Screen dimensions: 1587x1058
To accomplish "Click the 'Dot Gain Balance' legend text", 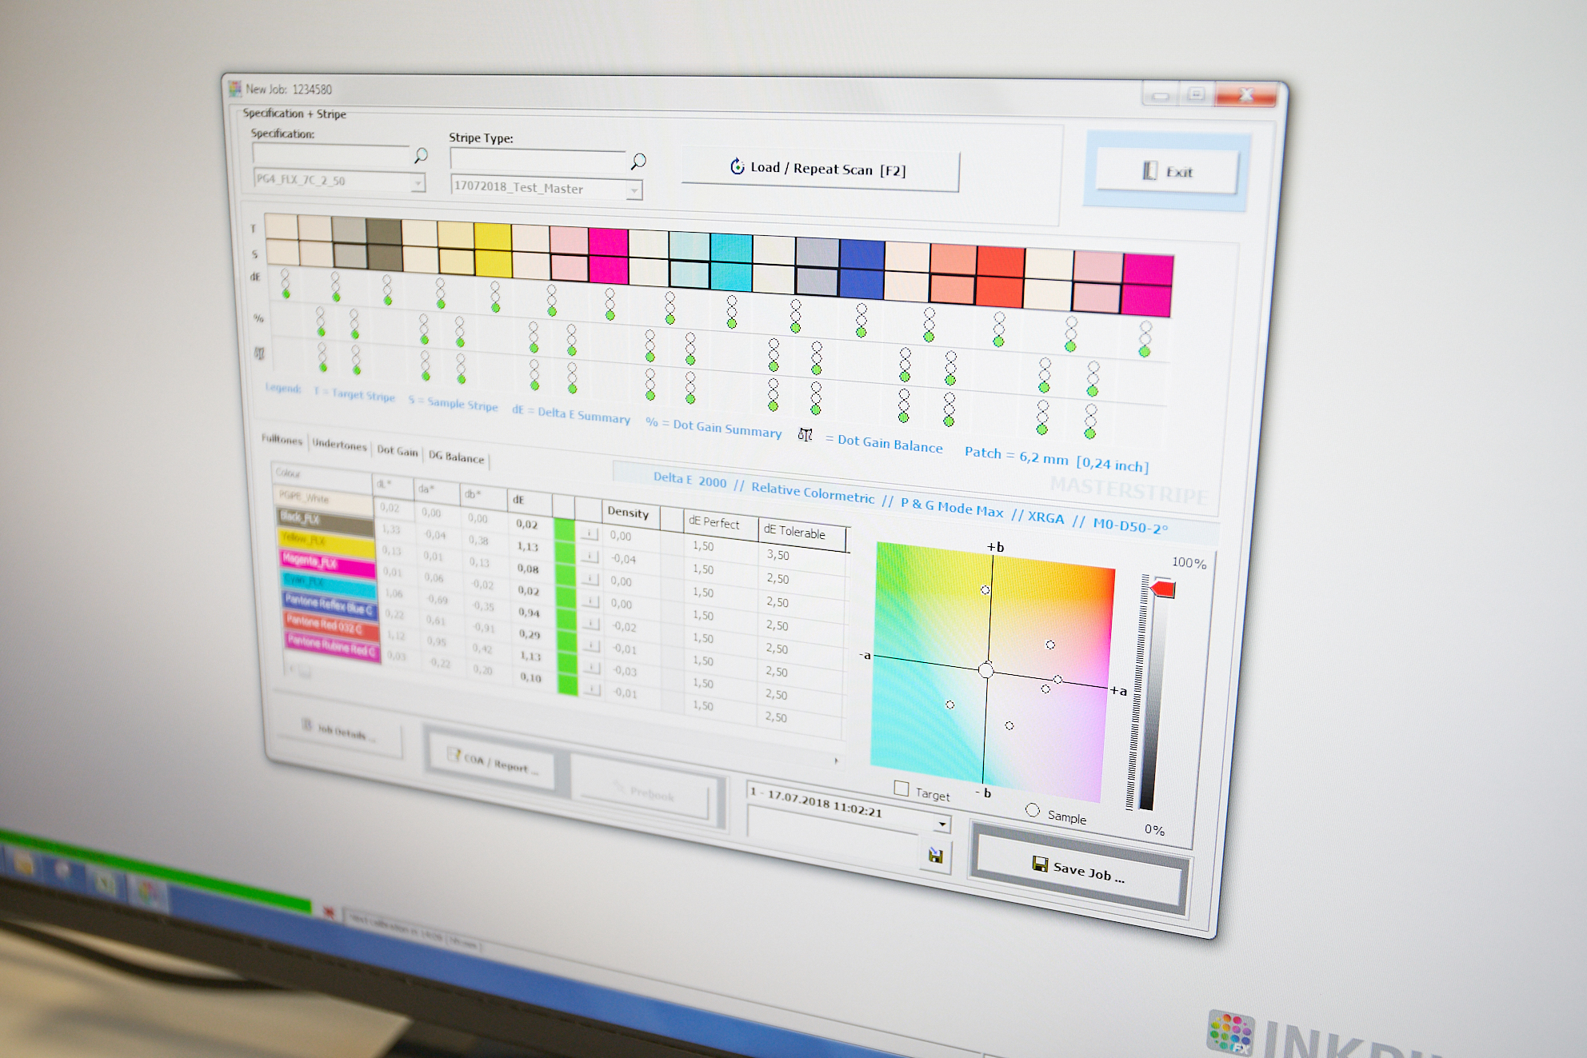I will (x=890, y=443).
